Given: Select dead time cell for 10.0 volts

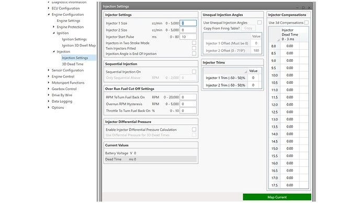Looking at the screenshot, I should click(290, 75).
